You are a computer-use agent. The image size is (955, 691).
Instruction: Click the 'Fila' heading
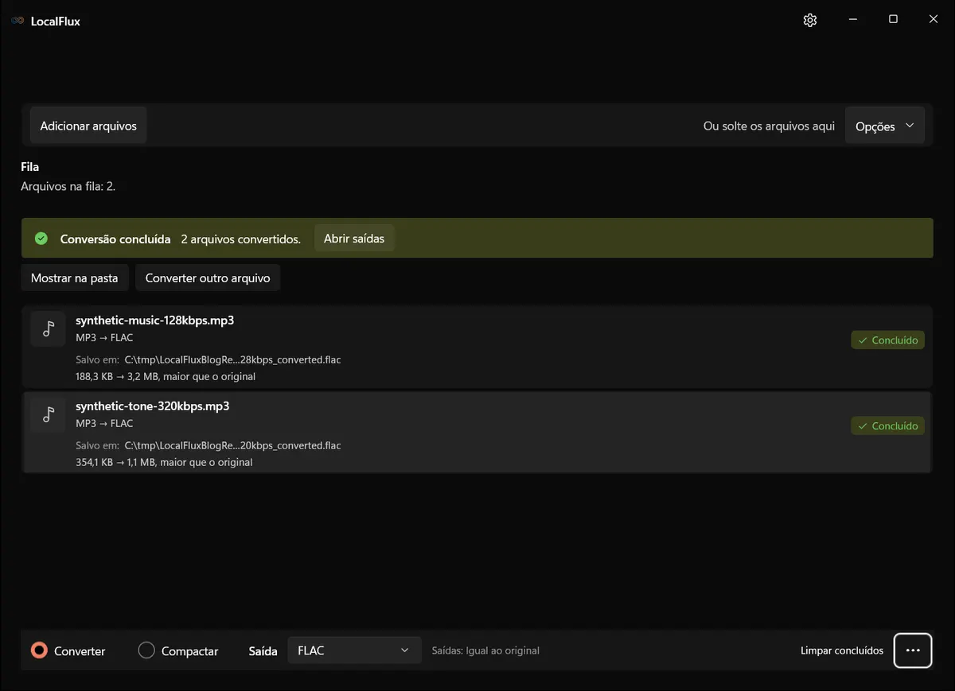click(x=29, y=167)
